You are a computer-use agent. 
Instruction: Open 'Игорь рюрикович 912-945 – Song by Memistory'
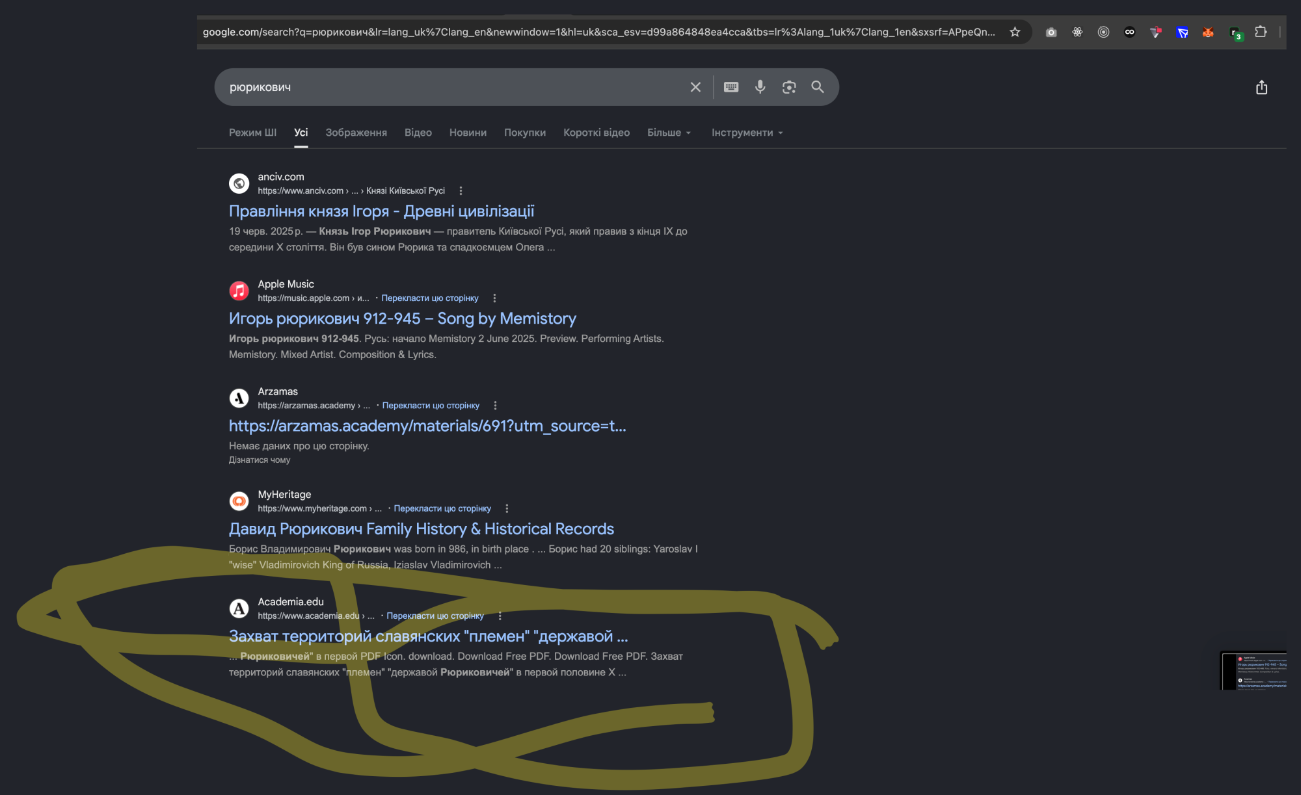[403, 319]
